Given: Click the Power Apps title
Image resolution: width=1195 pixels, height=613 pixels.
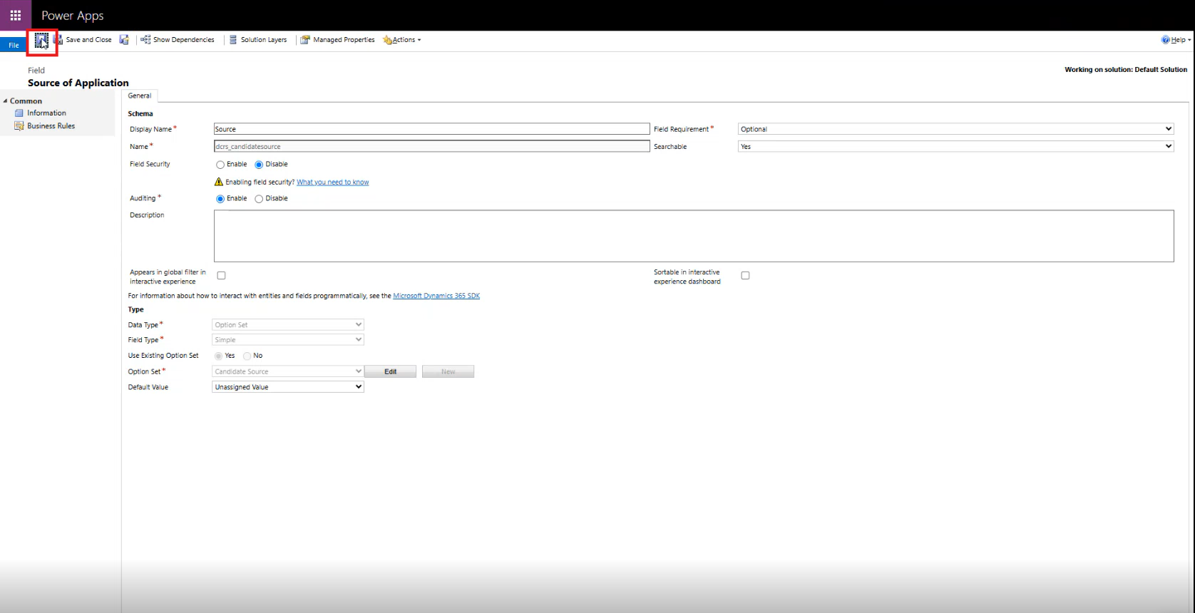Looking at the screenshot, I should [x=72, y=16].
